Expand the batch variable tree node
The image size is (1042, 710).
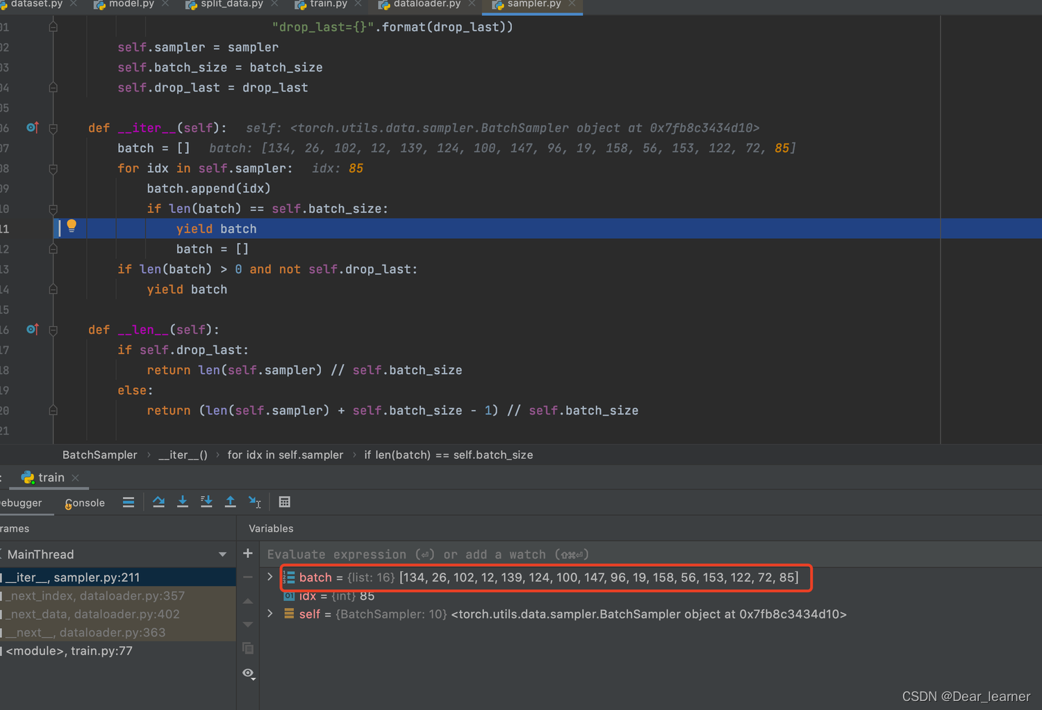click(x=270, y=577)
